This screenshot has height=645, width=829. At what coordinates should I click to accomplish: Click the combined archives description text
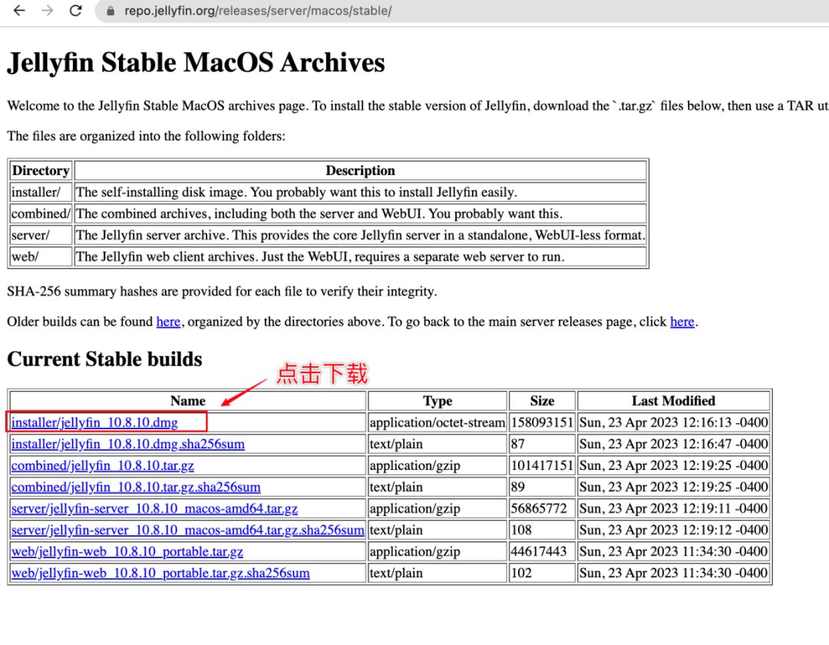coord(319,213)
